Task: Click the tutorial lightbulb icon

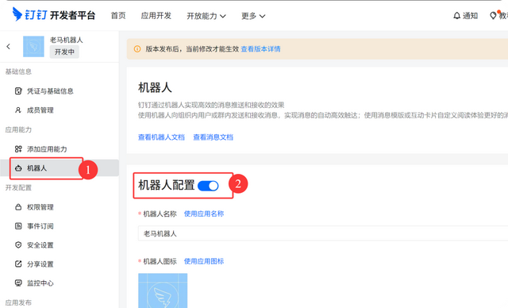Action: (x=493, y=16)
